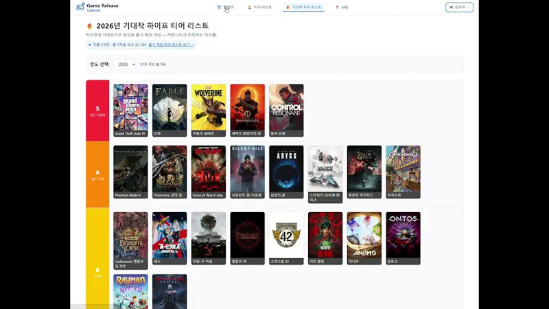Open the Squadron 42 game card
The height and width of the screenshot is (309, 549).
286,238
